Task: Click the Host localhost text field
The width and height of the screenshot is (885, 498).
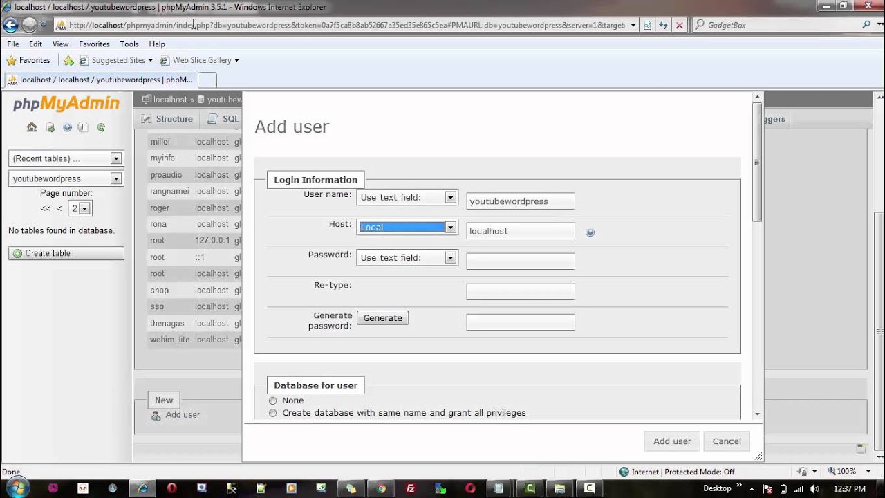Action: (x=521, y=231)
